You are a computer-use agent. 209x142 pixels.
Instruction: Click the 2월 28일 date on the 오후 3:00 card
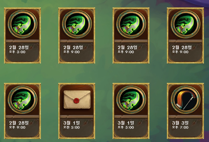pos(19,47)
